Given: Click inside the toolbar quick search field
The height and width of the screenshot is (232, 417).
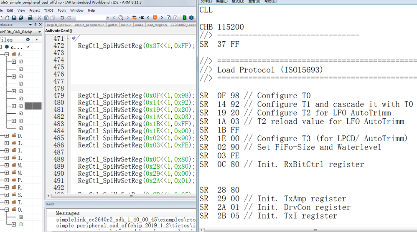Looking at the screenshot, I should pyautogui.click(x=91, y=18).
